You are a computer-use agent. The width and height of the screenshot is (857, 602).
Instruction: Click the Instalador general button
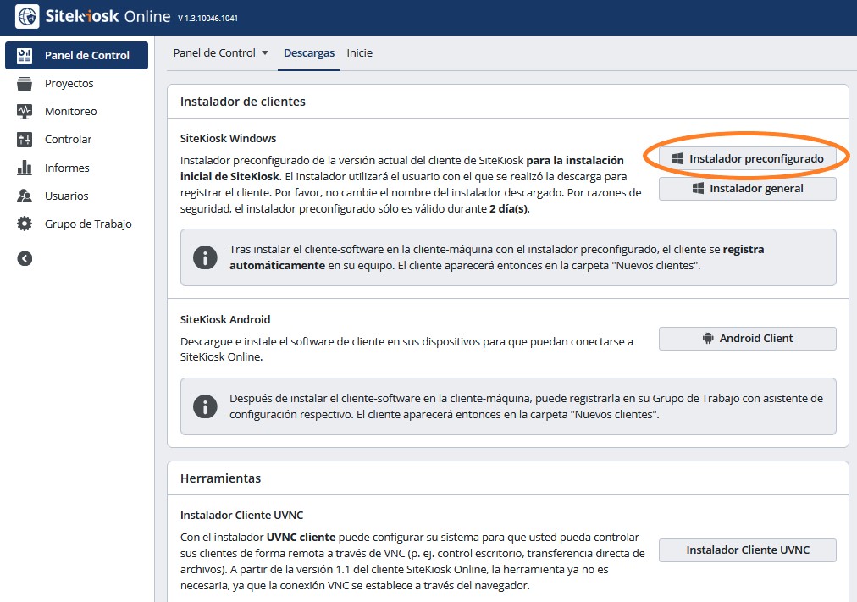(x=747, y=189)
